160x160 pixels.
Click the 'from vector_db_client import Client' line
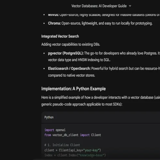click(73, 135)
